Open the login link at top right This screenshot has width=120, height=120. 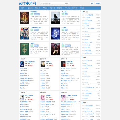(x=92, y=3)
